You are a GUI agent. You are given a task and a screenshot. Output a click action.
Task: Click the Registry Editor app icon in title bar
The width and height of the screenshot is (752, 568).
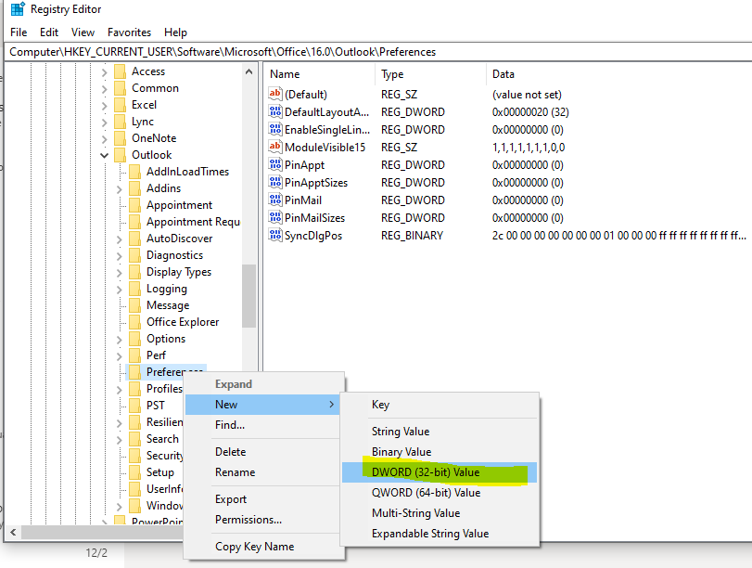[18, 9]
